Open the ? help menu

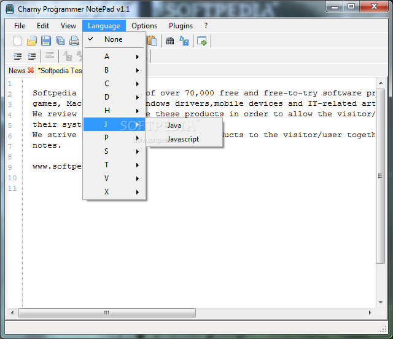206,26
